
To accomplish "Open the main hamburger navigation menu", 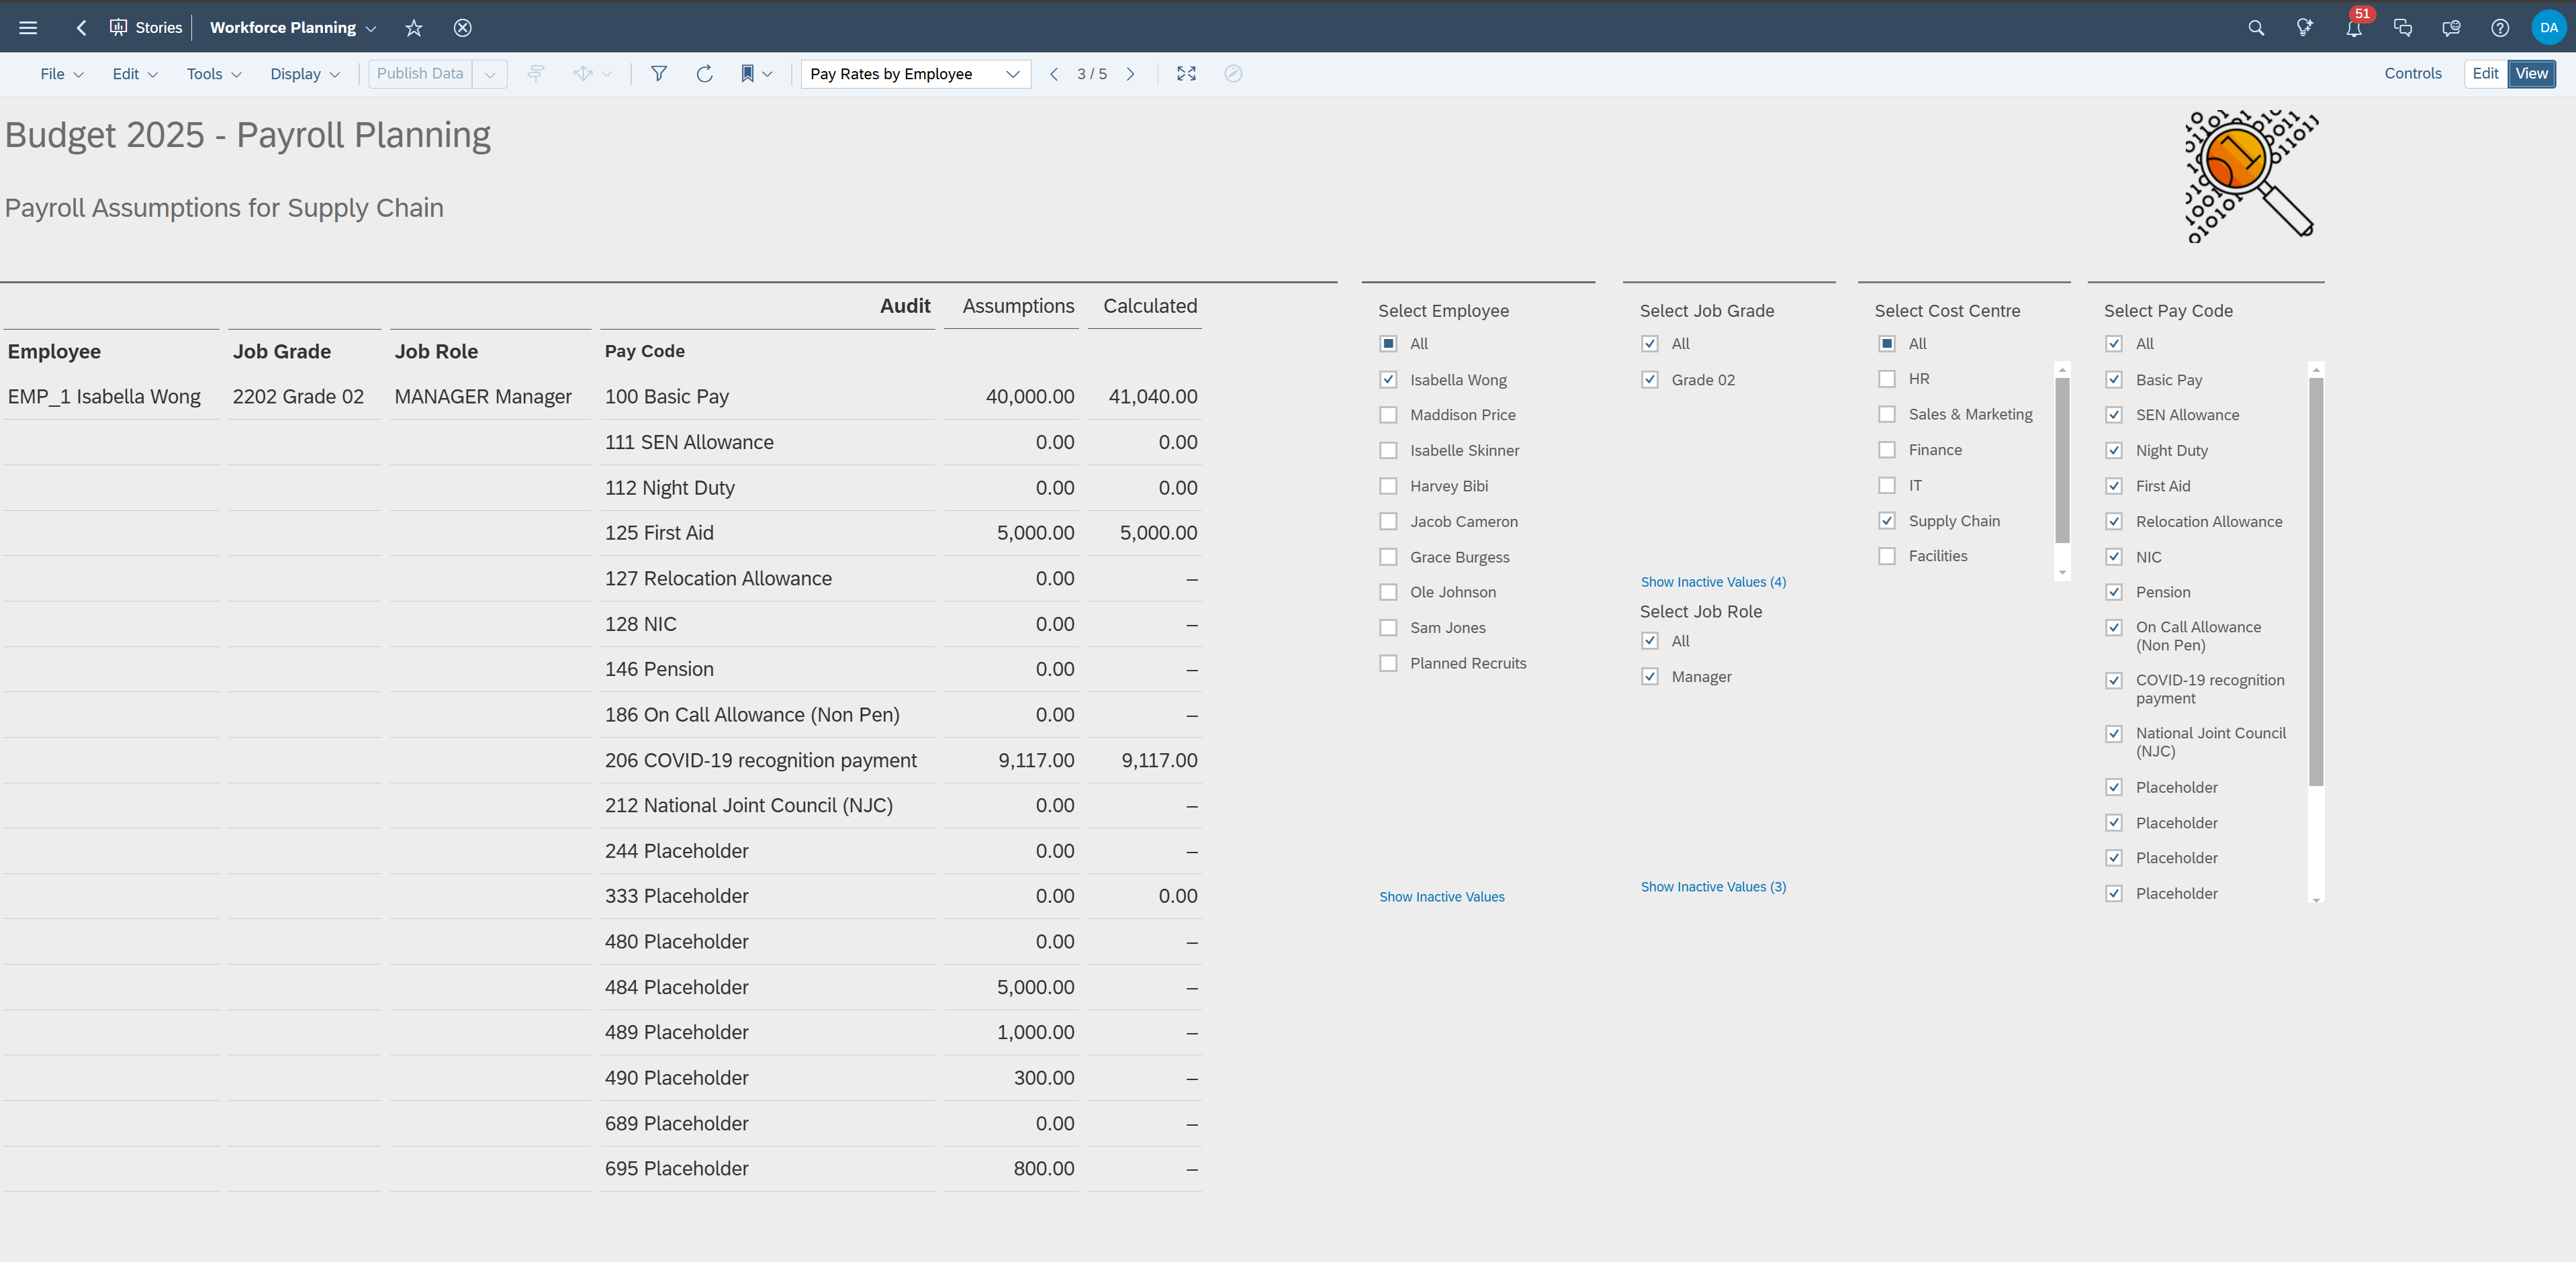I will pyautogui.click(x=28, y=28).
